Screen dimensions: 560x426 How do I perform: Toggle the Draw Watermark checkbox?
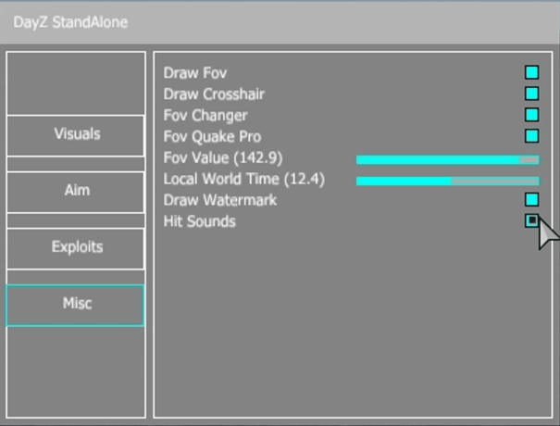click(x=531, y=199)
